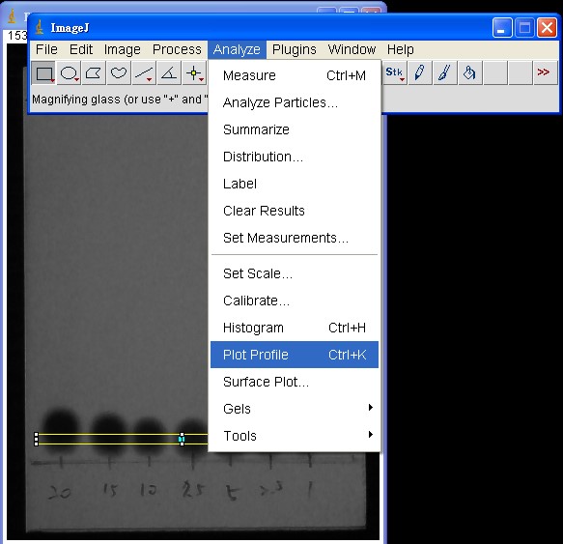Choose Surface Plot... menu entry
Image resolution: width=563 pixels, height=544 pixels.
295,382
